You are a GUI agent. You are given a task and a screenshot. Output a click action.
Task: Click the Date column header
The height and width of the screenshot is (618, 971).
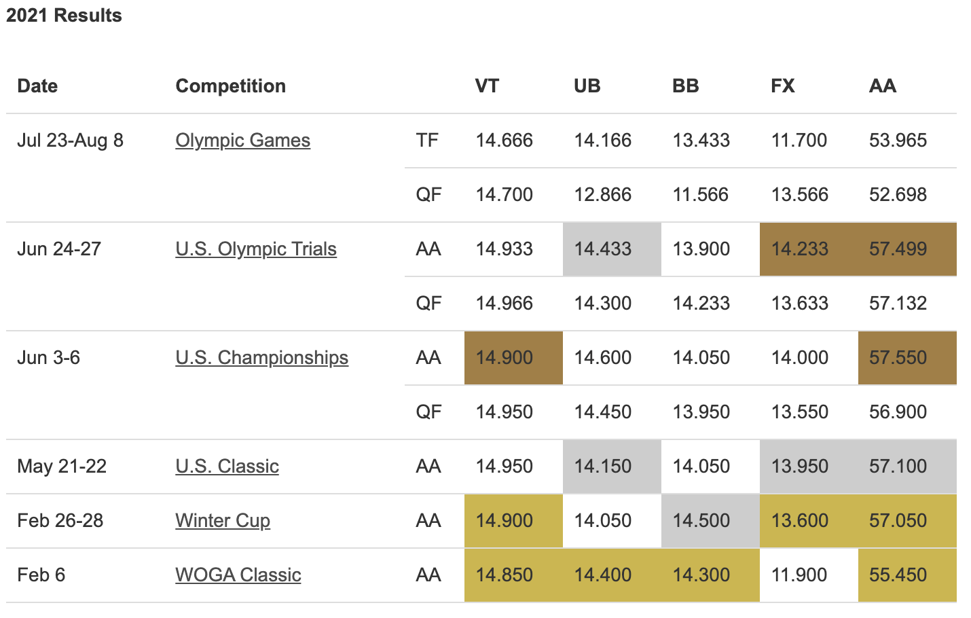click(37, 86)
